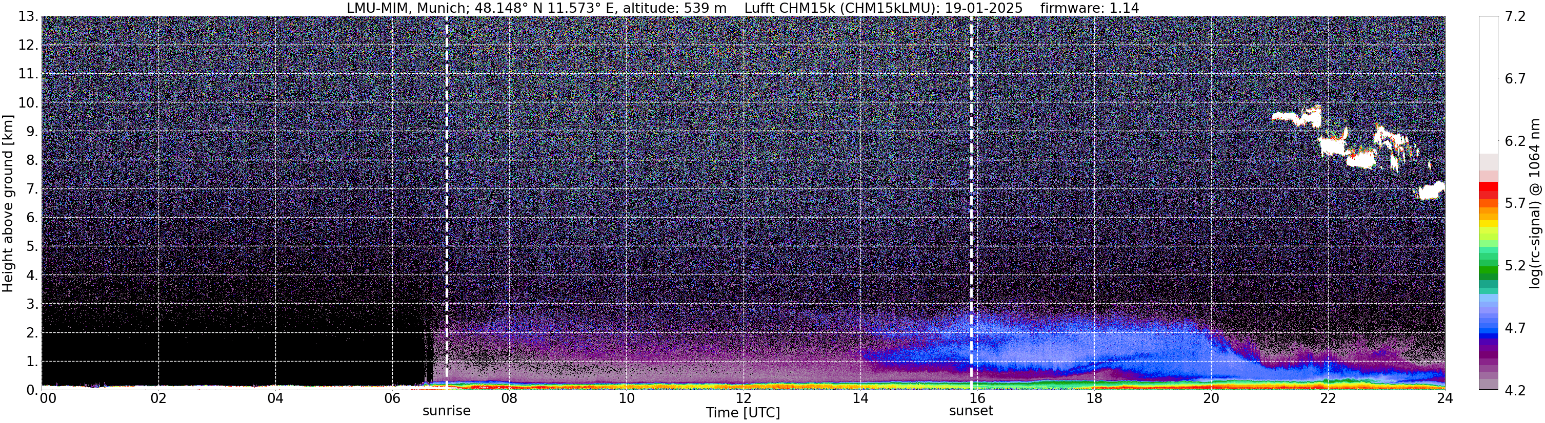Click the time tick label '12' on the time axis
Screen dimensions: 1545x423
tap(743, 398)
